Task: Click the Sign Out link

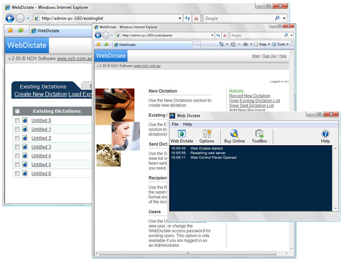Action: (269, 56)
